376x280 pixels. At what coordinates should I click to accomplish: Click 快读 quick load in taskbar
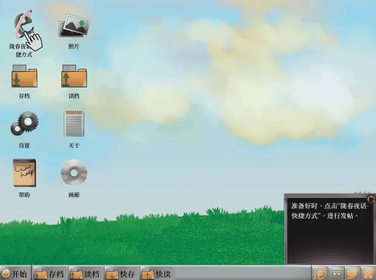(x=157, y=274)
